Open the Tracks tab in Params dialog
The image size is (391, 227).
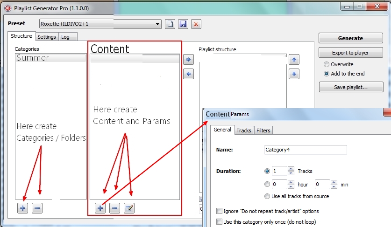coord(244,131)
